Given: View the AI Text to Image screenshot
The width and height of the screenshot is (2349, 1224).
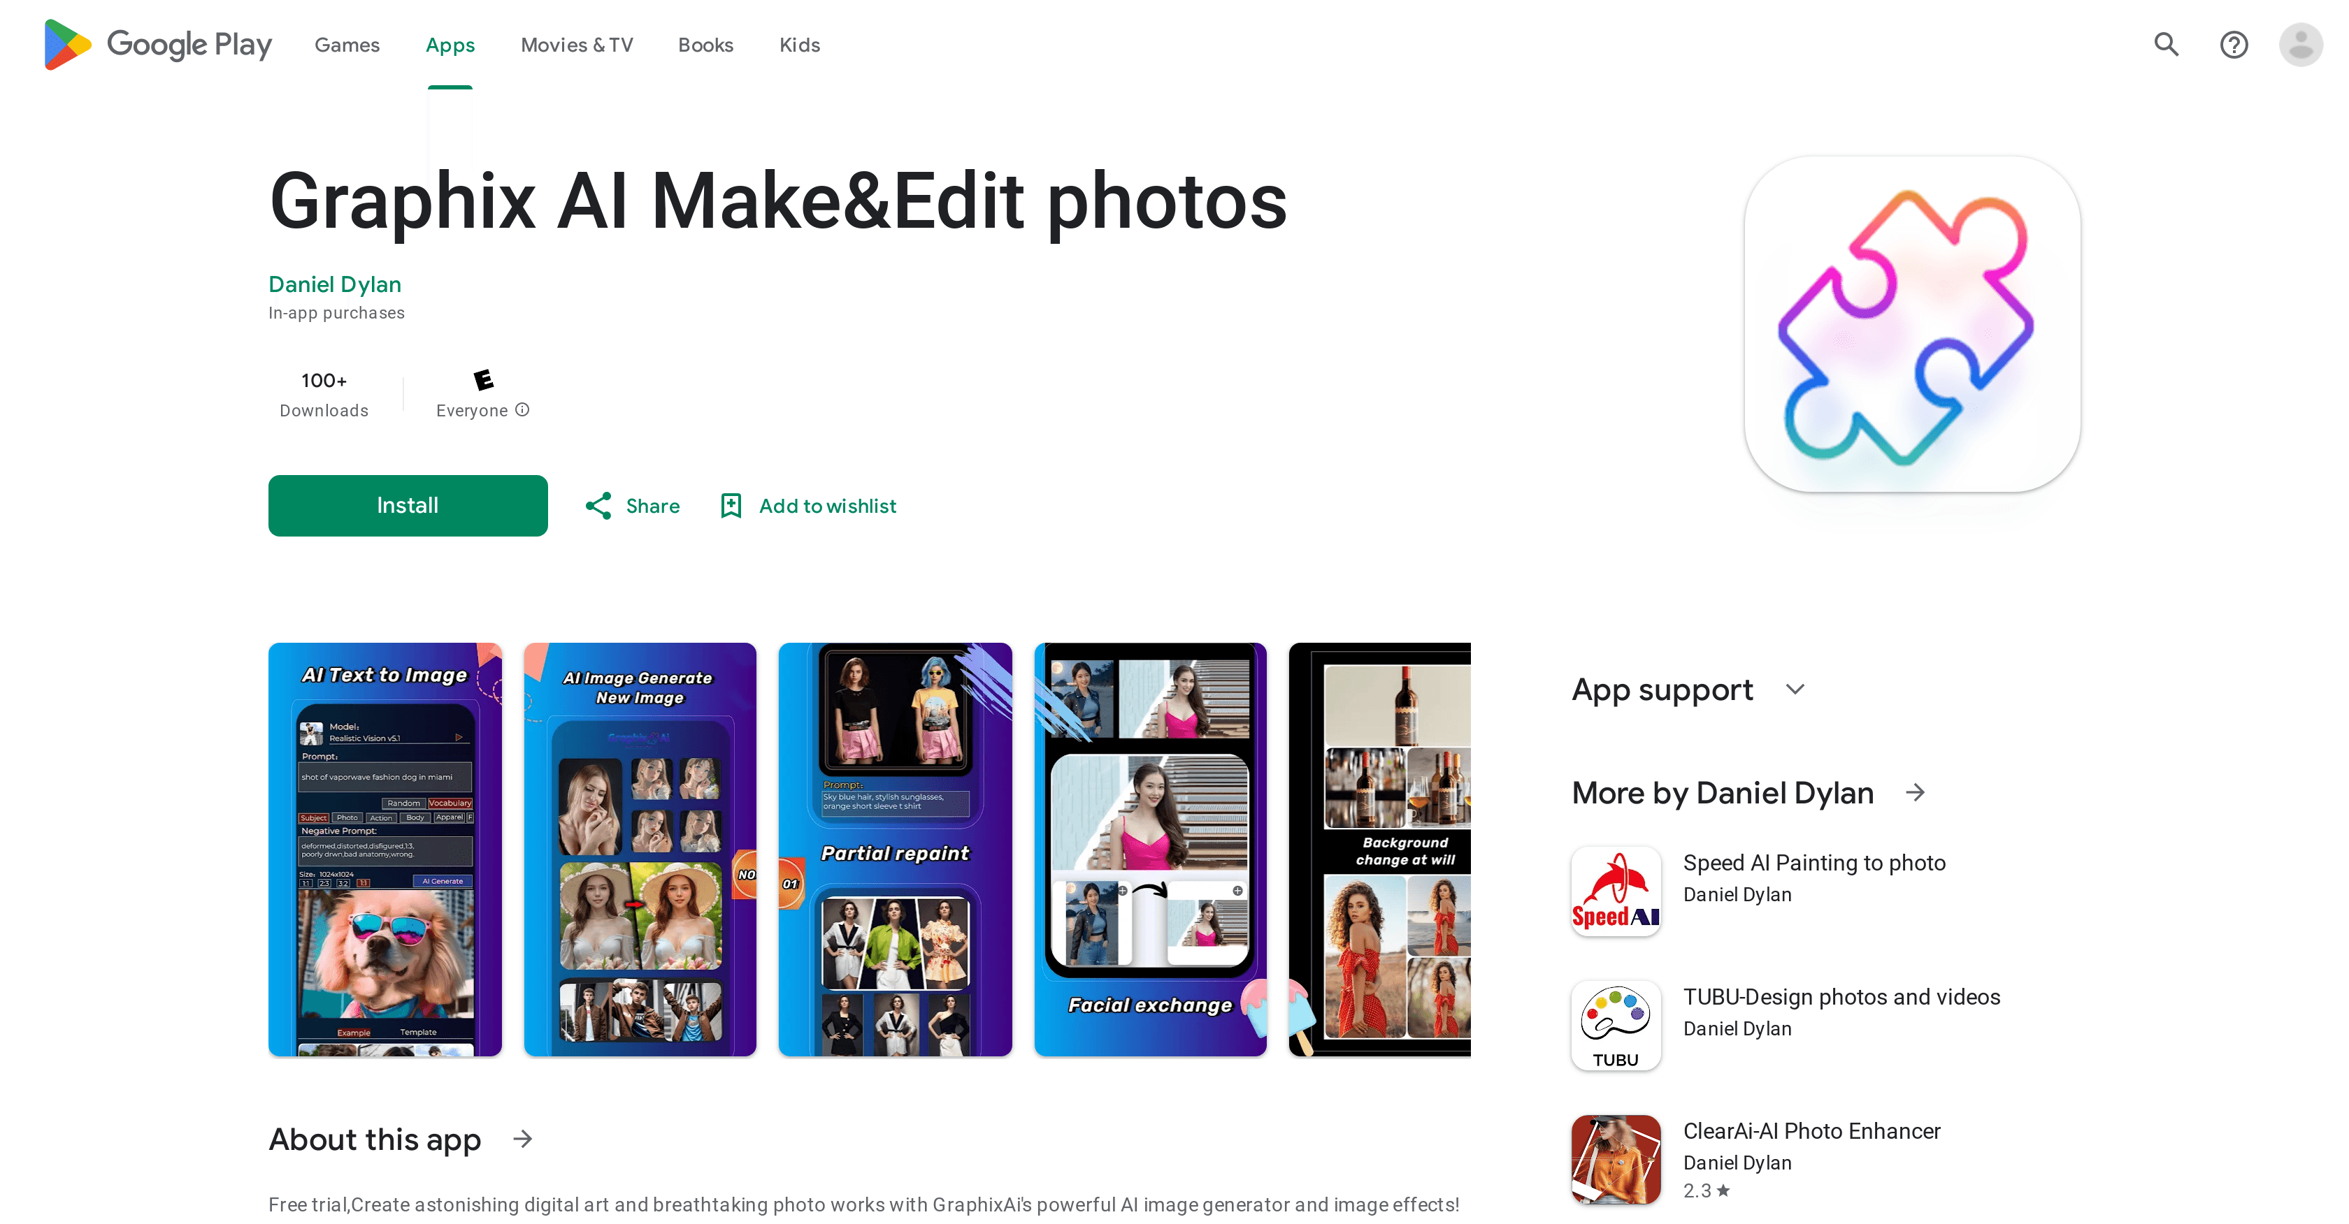Looking at the screenshot, I should [x=385, y=850].
